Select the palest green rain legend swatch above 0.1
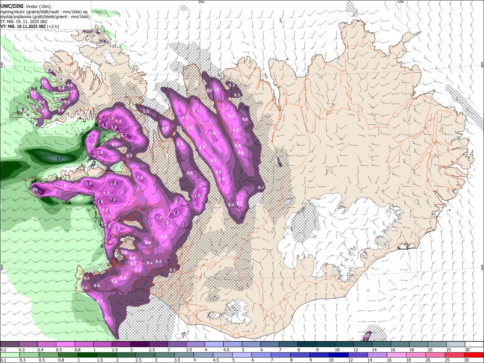Viewport: 484px width, 363px height. [x=10, y=355]
